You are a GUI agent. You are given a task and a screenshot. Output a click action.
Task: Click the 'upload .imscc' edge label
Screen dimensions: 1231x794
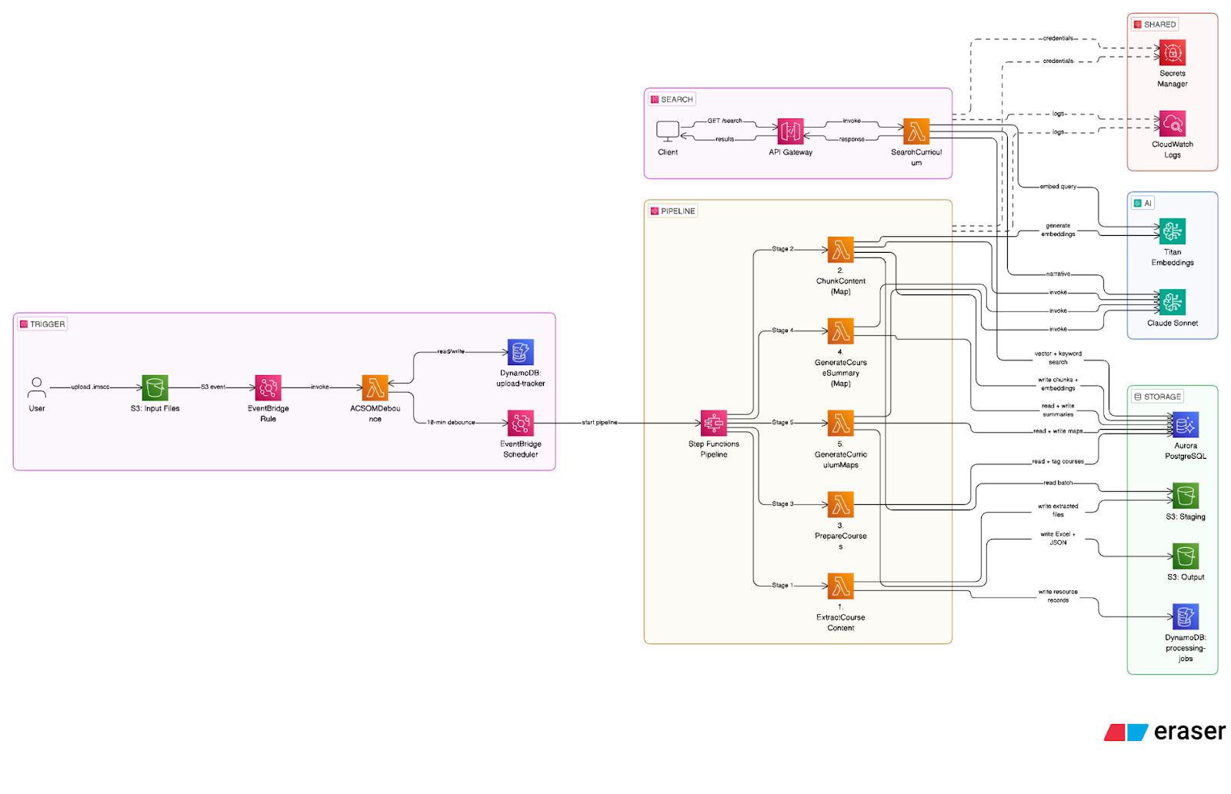click(90, 387)
